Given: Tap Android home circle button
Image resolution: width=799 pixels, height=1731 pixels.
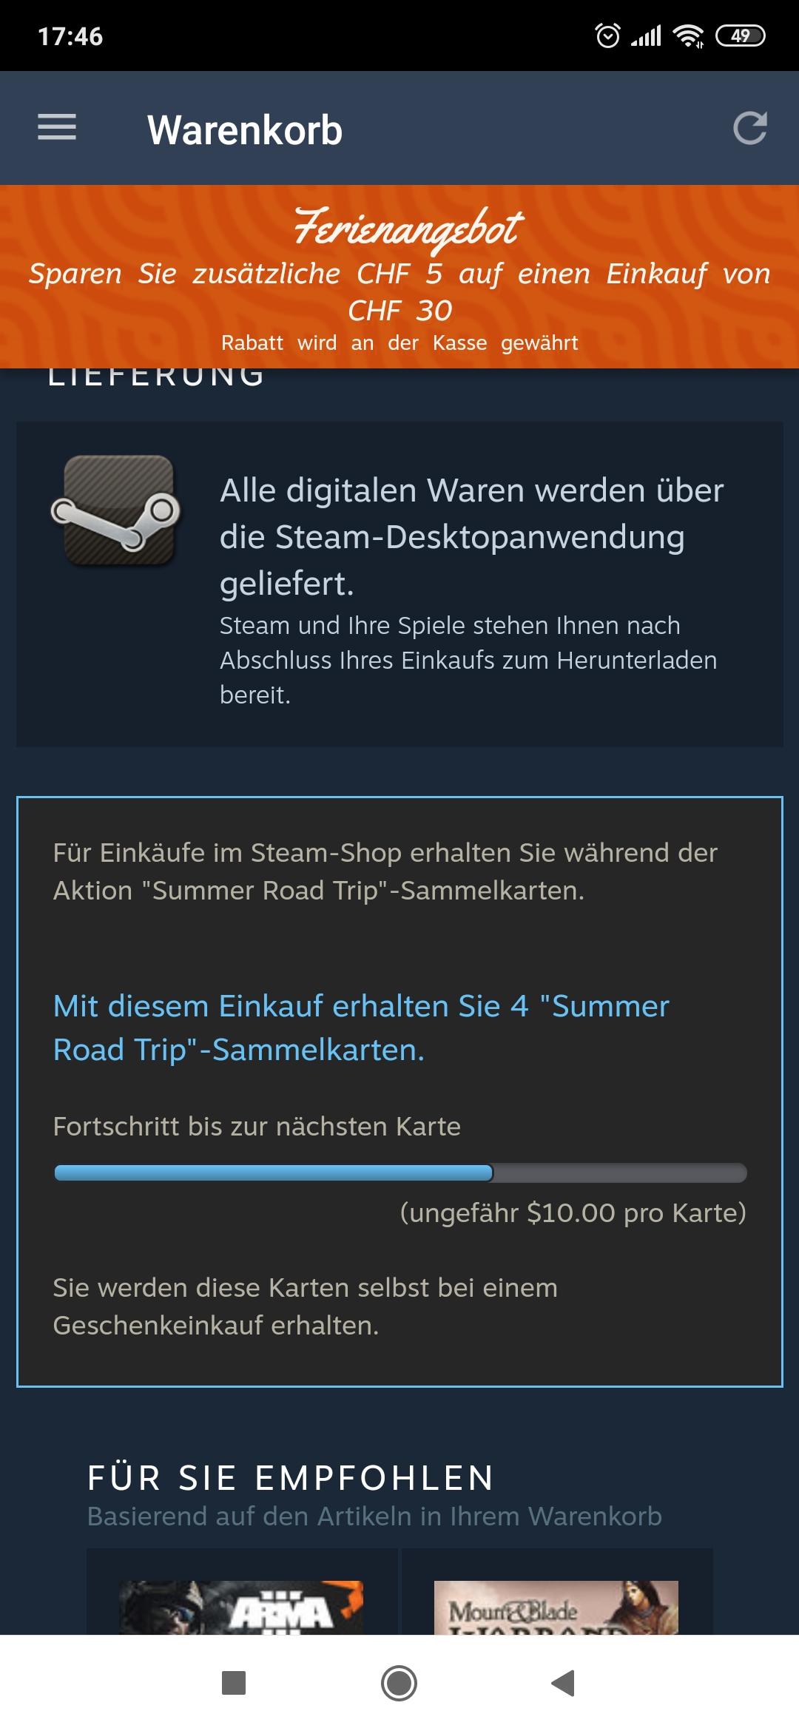Looking at the screenshot, I should click(x=399, y=1683).
